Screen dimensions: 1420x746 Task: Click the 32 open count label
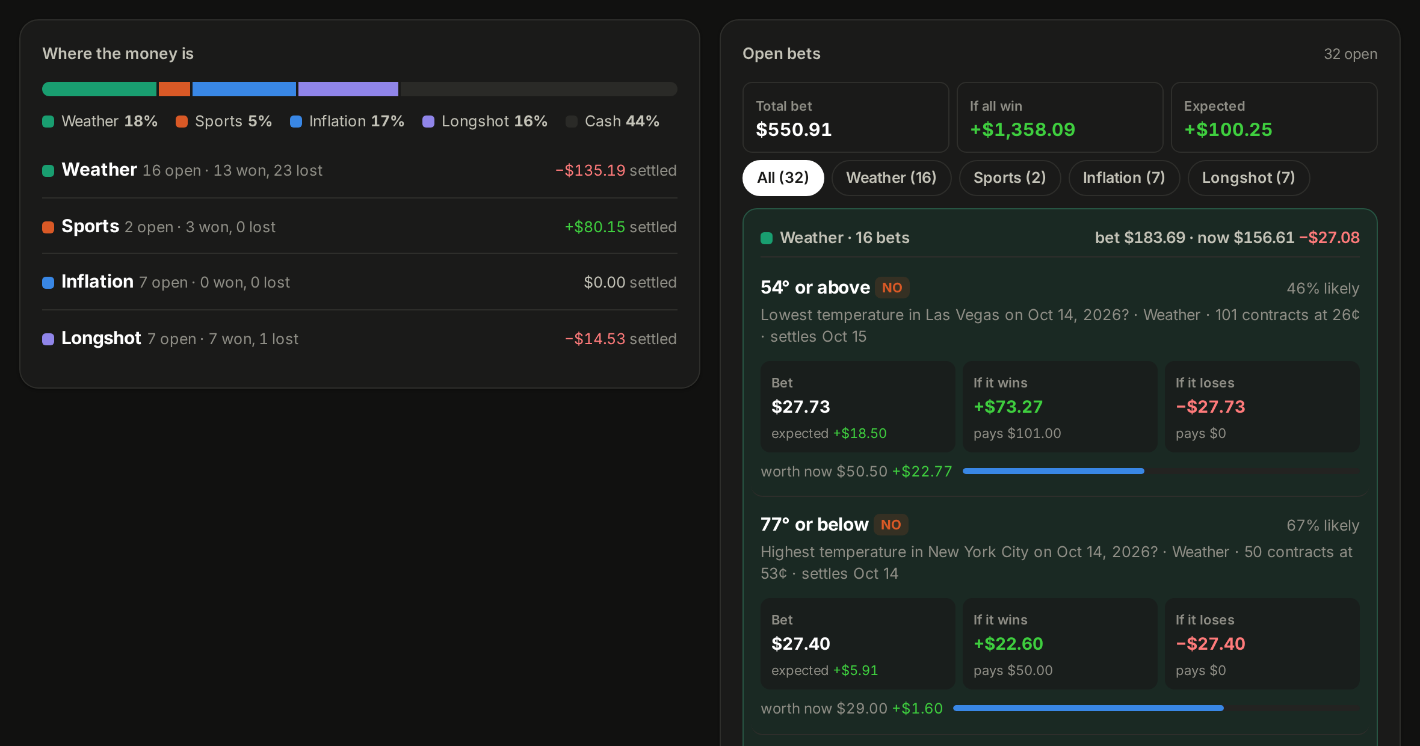1350,54
